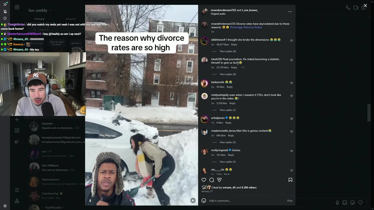Expand the 8 replies under silkkthewolf's comment
Viewport: 374px width, 210px height.
tap(228, 51)
